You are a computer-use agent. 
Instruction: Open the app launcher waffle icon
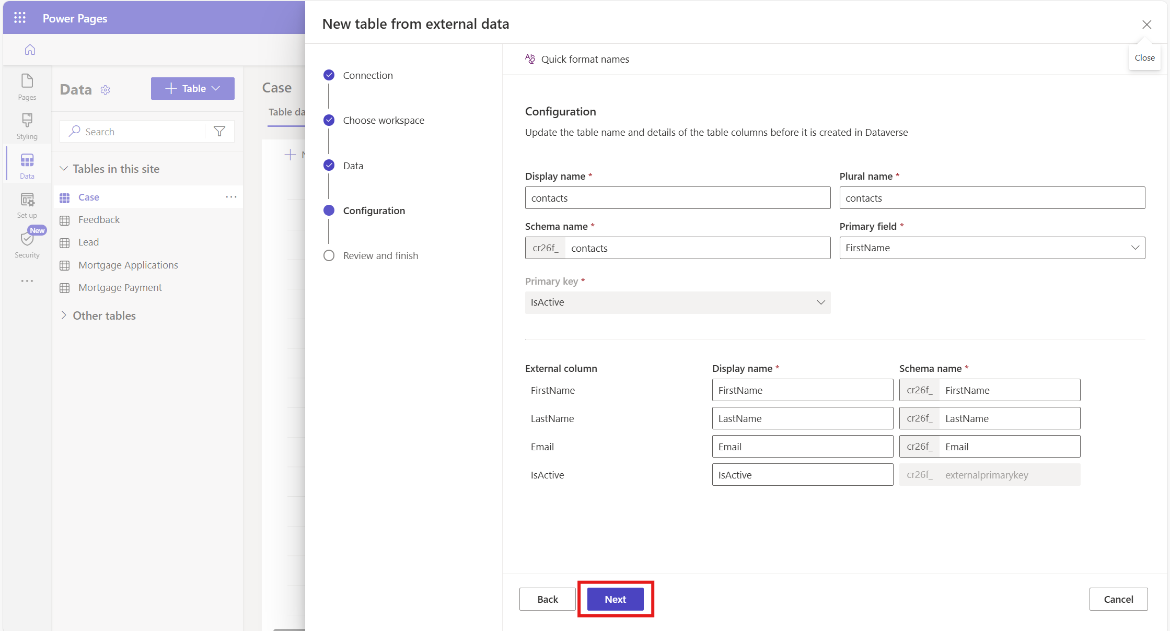point(20,18)
